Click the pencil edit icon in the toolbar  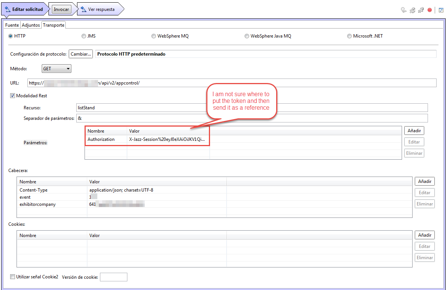[x=412, y=10]
